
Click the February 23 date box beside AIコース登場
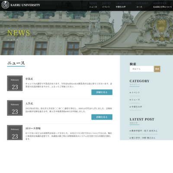pyautogui.click(x=15, y=132)
